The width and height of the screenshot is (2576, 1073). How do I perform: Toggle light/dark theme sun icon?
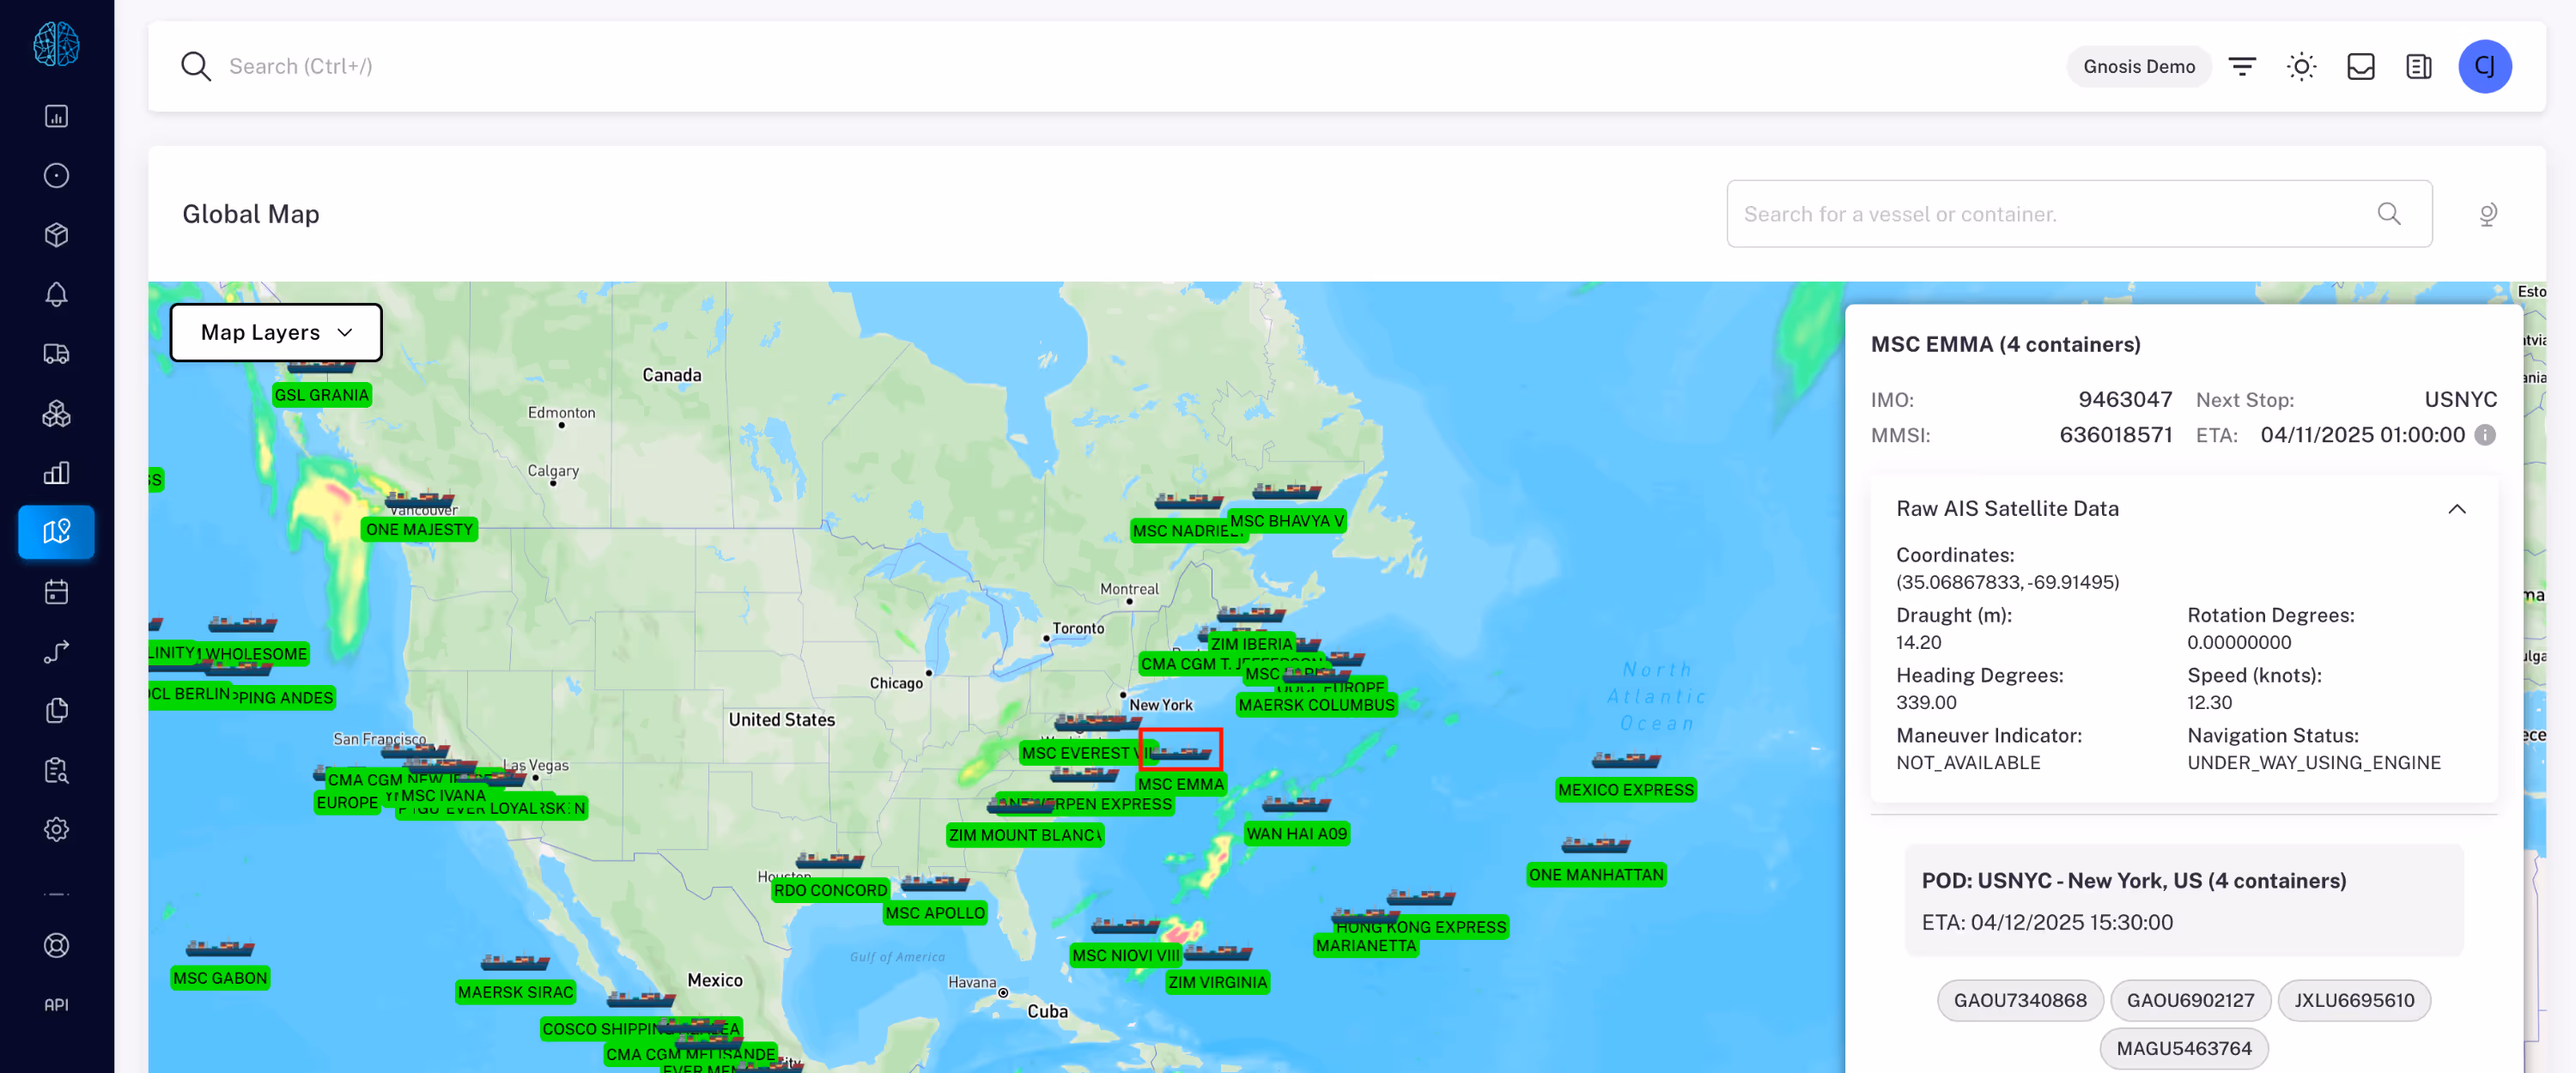click(x=2301, y=66)
